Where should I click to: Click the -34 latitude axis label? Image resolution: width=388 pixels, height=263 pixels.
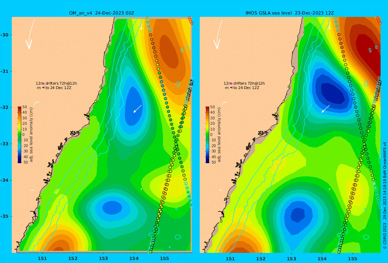pyautogui.click(x=4, y=180)
